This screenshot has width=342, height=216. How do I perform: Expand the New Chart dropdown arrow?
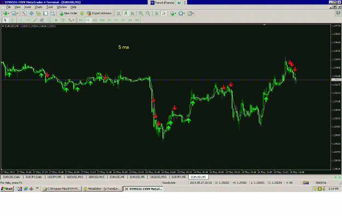9,14
